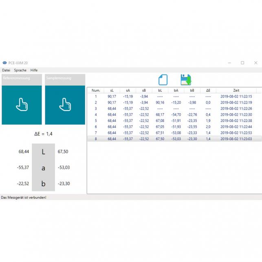Click reference b value -22,52 in left panel
This screenshot has width=262, height=262.
point(23,183)
